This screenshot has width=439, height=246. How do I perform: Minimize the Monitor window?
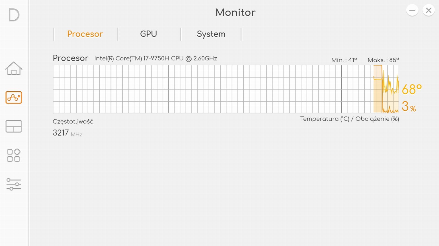tap(412, 10)
